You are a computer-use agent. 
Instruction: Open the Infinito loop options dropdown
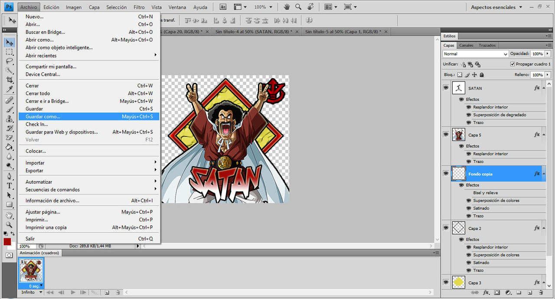coord(32,292)
